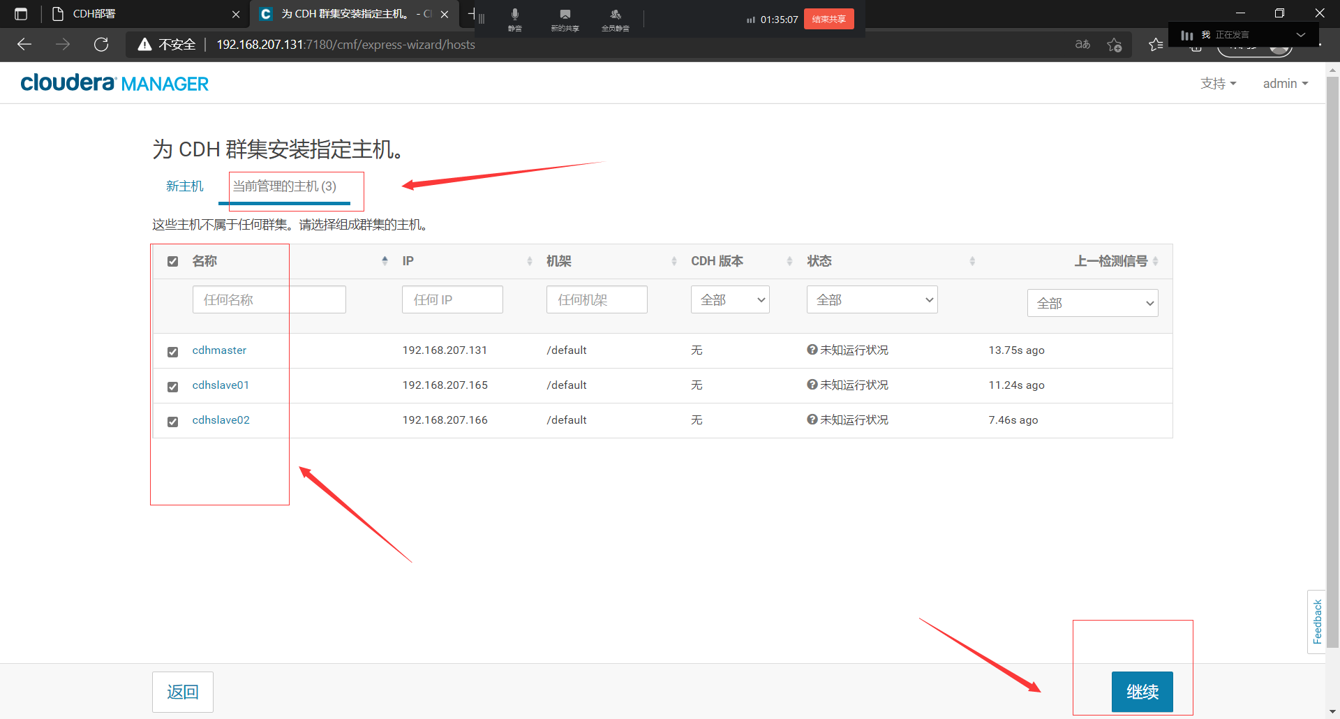
Task: Click the 13.75s ago heartbeat value
Action: (1016, 350)
